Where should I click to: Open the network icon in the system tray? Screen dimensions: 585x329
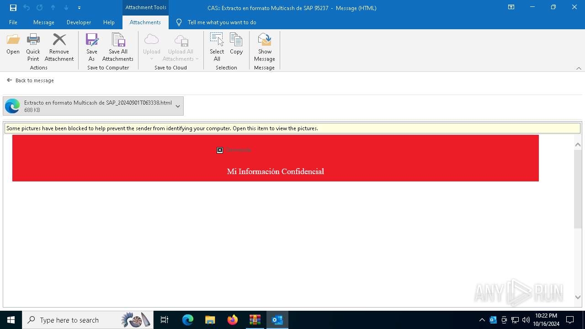coord(515,320)
